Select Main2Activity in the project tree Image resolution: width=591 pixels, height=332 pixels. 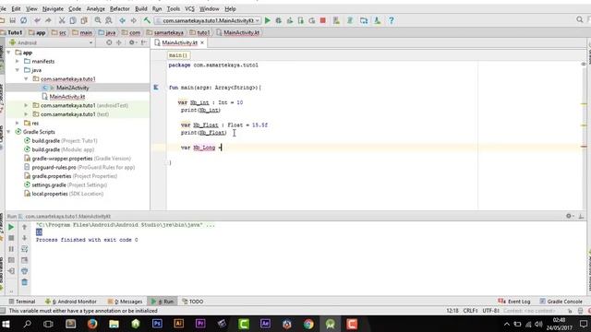[x=72, y=88]
